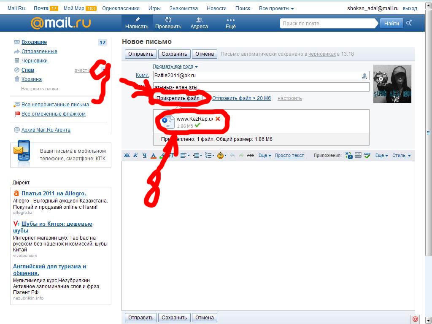The image size is (432, 324).
Task: Click the Прикрепить файл button
Action: tap(178, 98)
